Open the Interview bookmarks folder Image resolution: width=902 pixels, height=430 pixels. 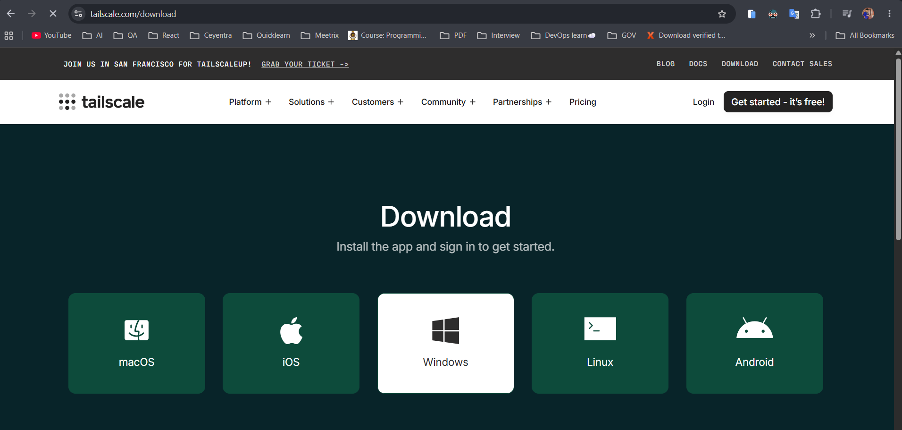[499, 35]
